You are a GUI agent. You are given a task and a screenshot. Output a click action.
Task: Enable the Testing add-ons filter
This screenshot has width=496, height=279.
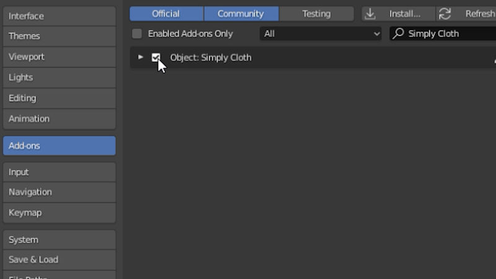pos(317,14)
